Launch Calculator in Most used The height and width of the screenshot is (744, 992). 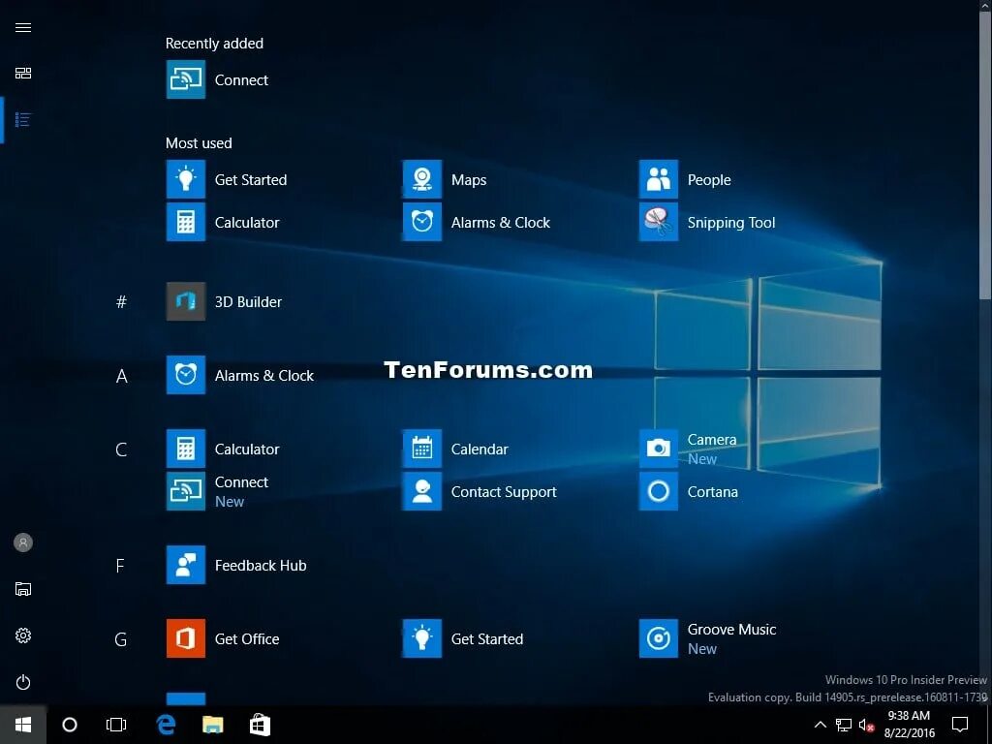[185, 222]
